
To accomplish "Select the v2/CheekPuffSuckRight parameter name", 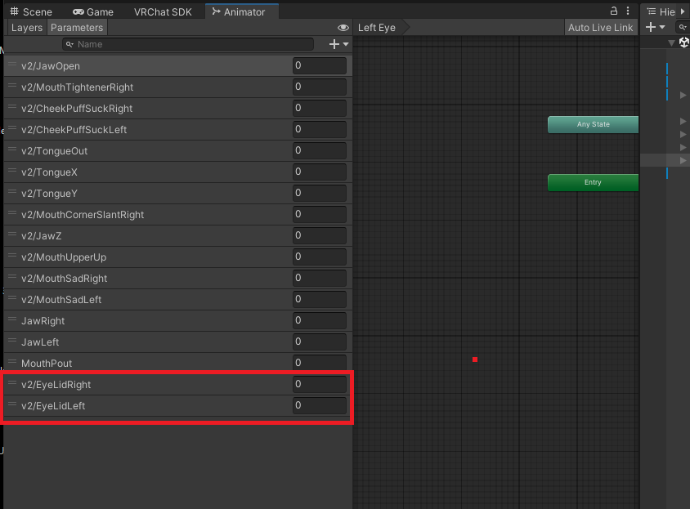I will click(x=77, y=108).
